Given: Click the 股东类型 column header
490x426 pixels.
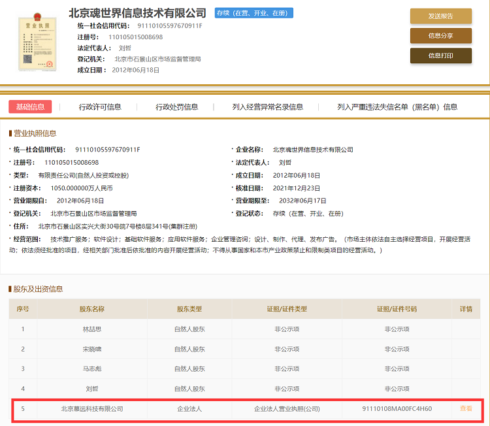Looking at the screenshot, I should click(x=189, y=309).
